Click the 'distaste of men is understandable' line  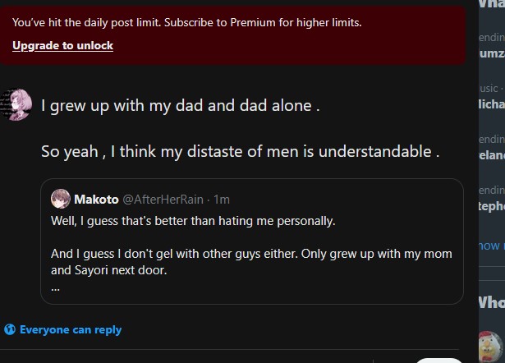click(241, 151)
